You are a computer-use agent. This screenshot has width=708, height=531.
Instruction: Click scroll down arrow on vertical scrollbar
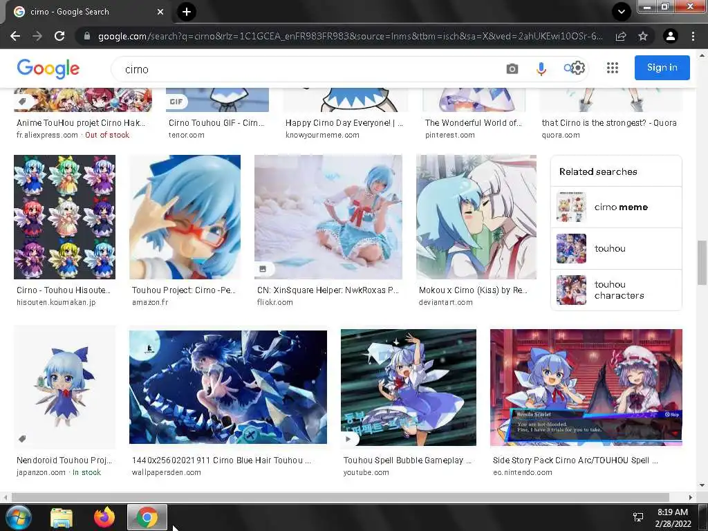[x=702, y=485]
